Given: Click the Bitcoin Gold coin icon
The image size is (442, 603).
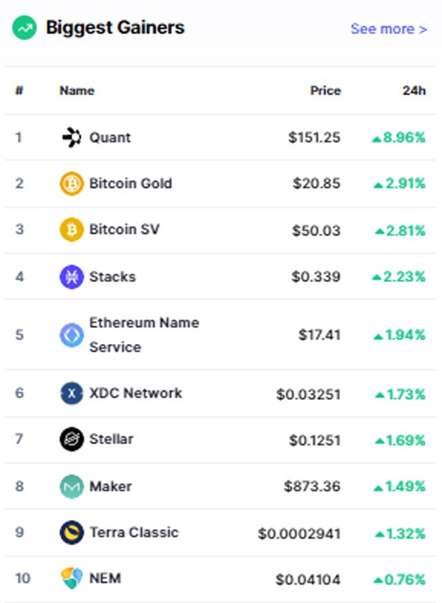Looking at the screenshot, I should [x=72, y=184].
